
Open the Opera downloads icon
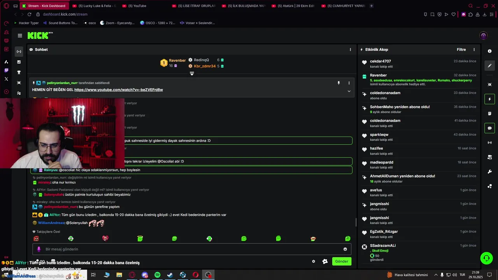pyautogui.click(x=484, y=14)
